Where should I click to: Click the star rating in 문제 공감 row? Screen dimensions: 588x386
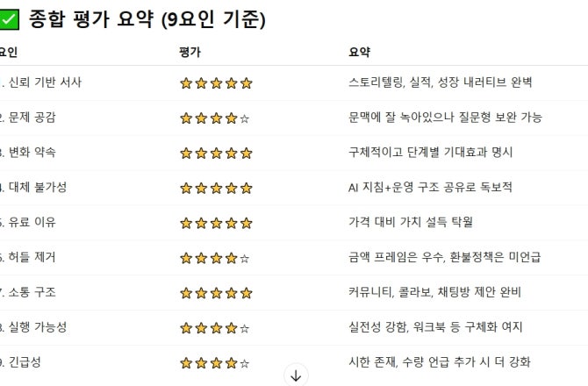click(x=215, y=118)
